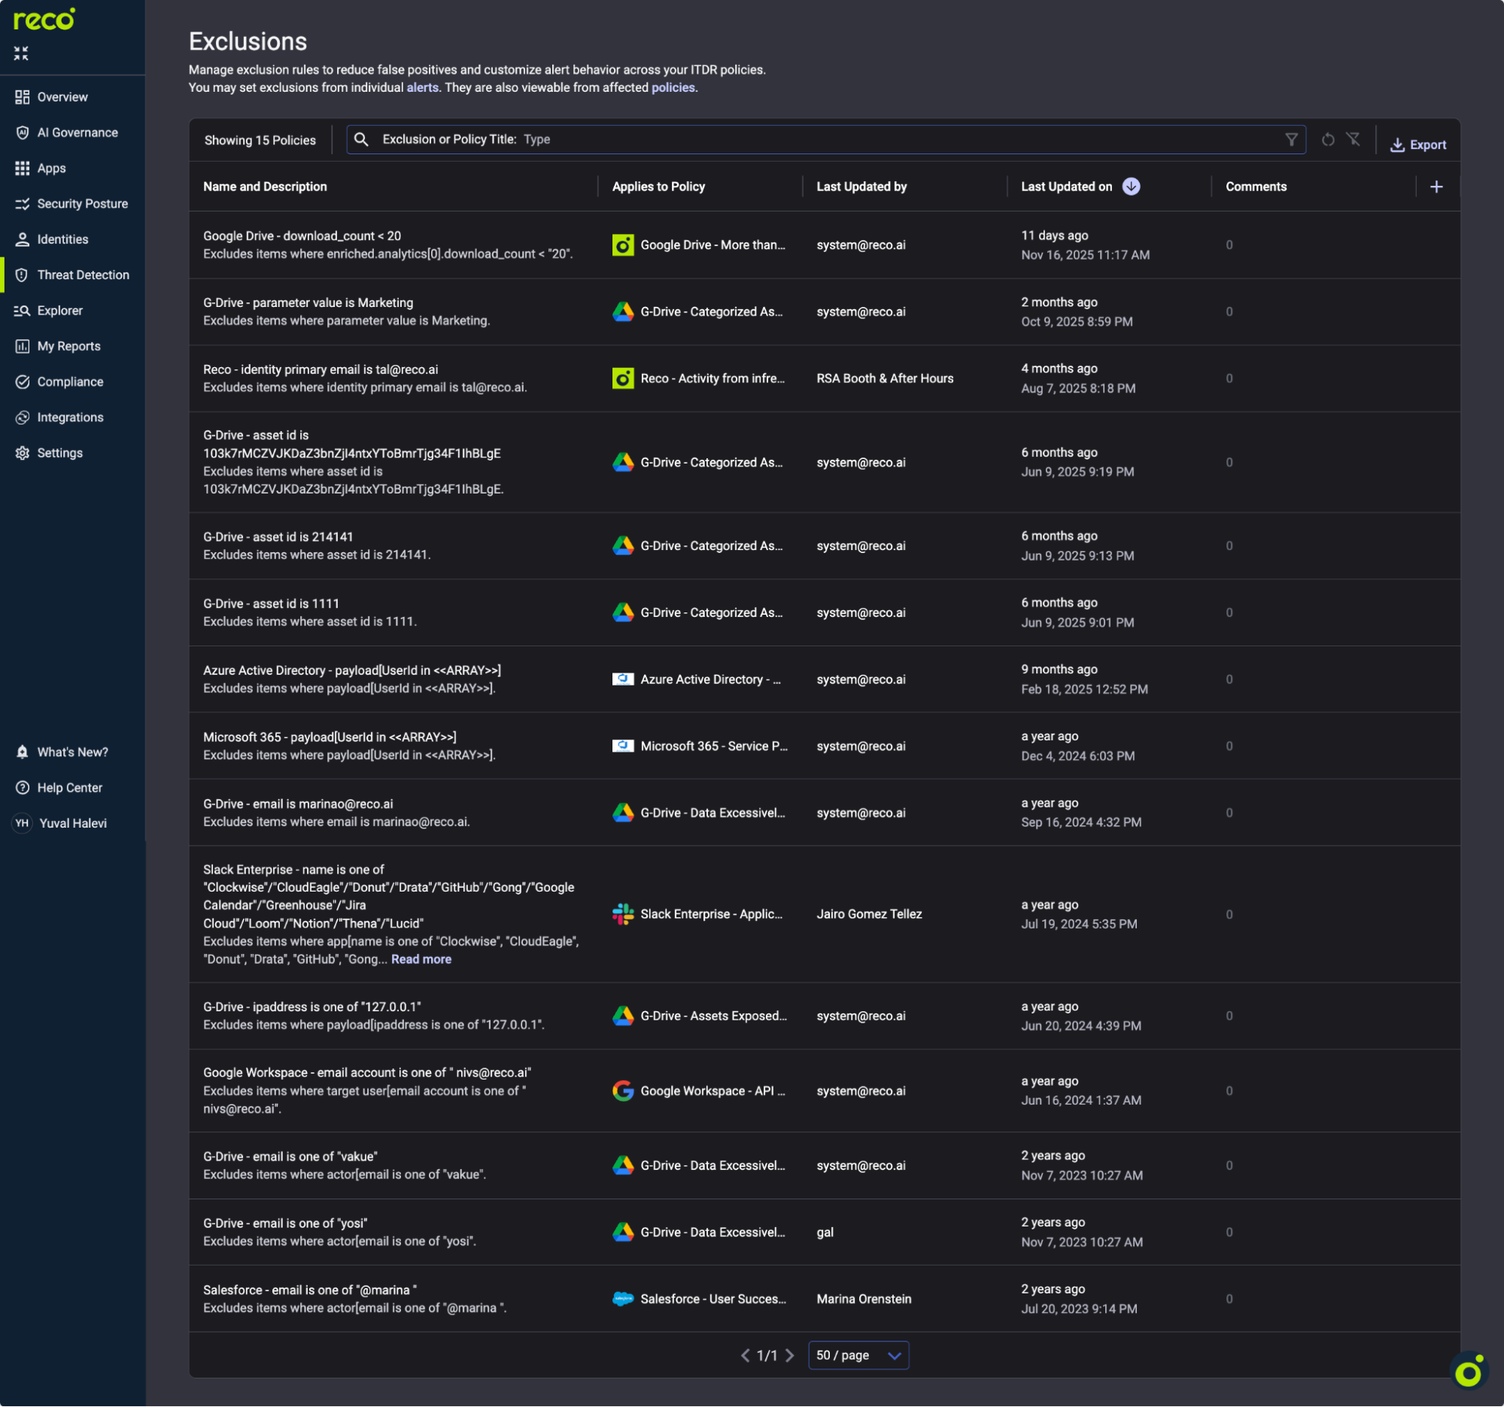Go to the Compliance section
The width and height of the screenshot is (1504, 1407).
[x=70, y=381]
